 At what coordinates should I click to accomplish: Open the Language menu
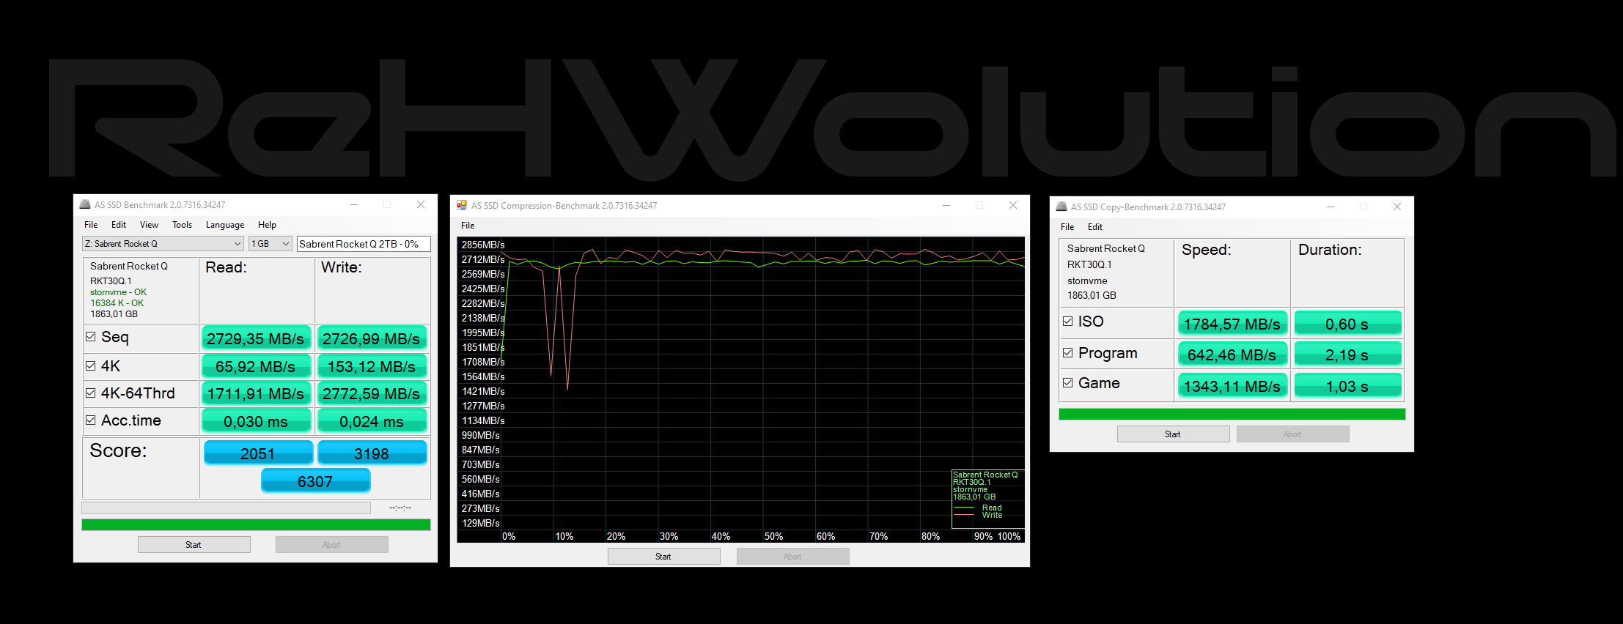(x=225, y=225)
